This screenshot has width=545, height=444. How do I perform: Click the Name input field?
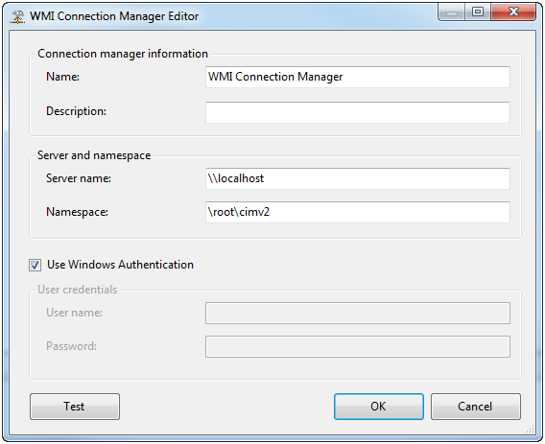358,77
